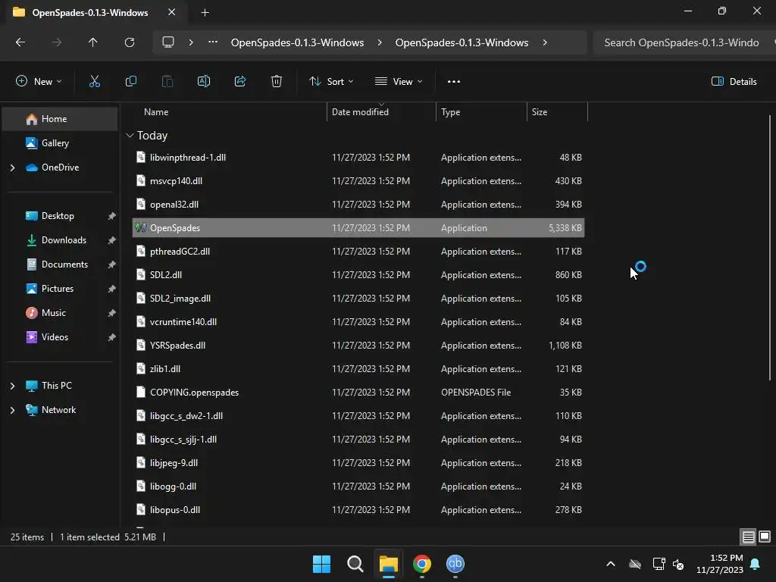Add a new tab with plus

[205, 13]
